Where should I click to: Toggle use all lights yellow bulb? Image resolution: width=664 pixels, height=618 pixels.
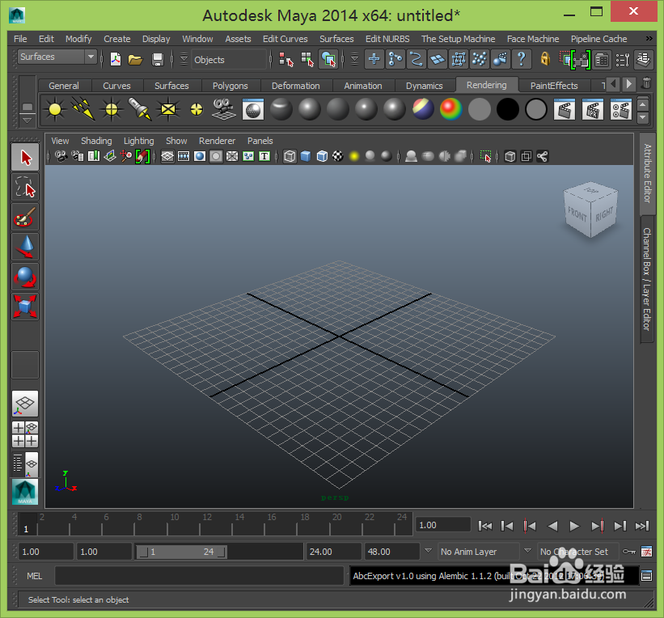[x=354, y=156]
